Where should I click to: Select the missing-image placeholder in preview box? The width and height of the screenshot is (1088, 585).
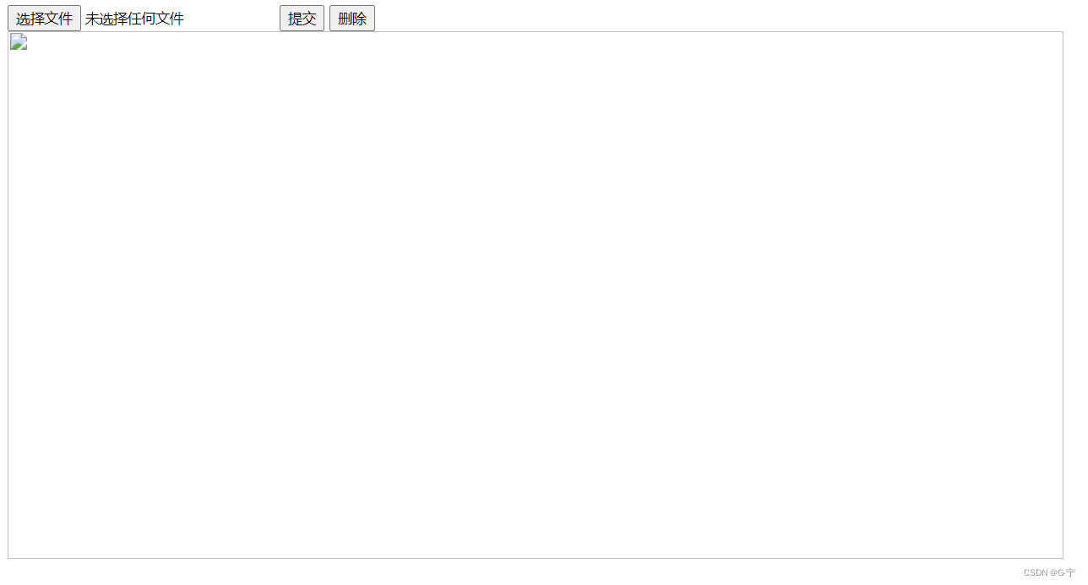tap(19, 42)
